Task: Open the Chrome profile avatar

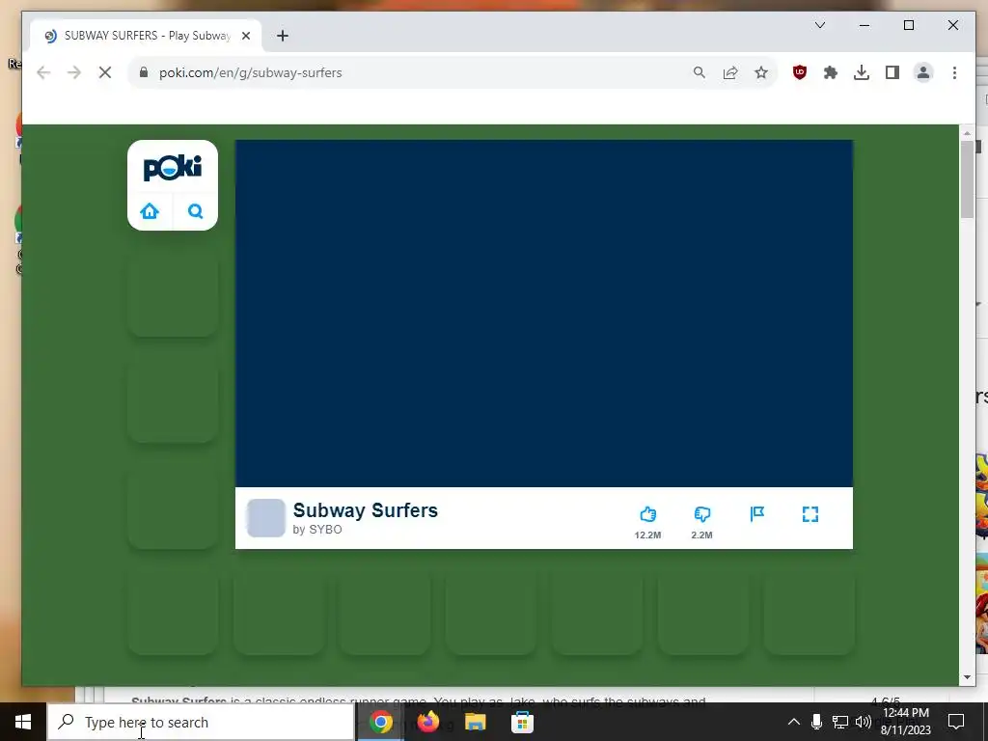Action: 923,72
